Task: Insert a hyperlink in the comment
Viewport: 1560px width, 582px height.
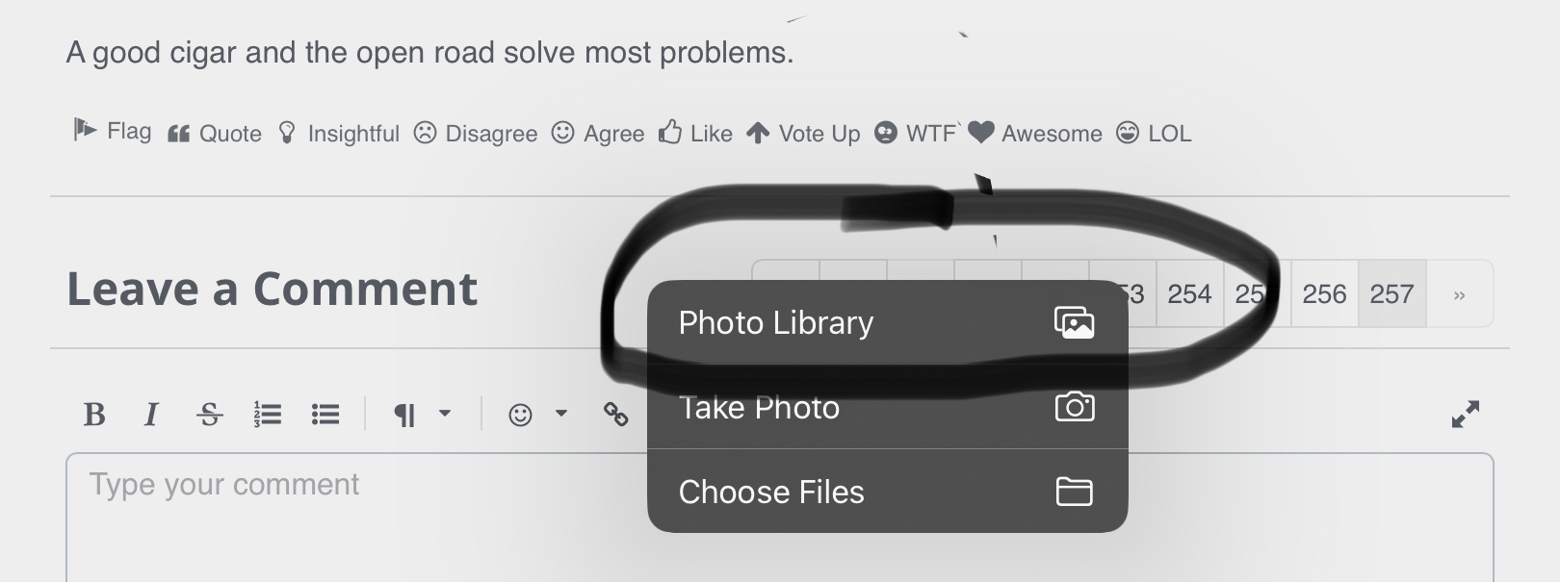Action: tap(615, 415)
